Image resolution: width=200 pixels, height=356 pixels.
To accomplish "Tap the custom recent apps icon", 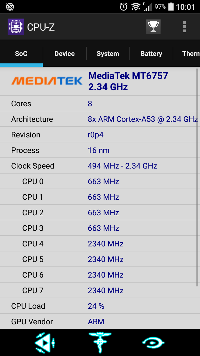I will 153,343.
